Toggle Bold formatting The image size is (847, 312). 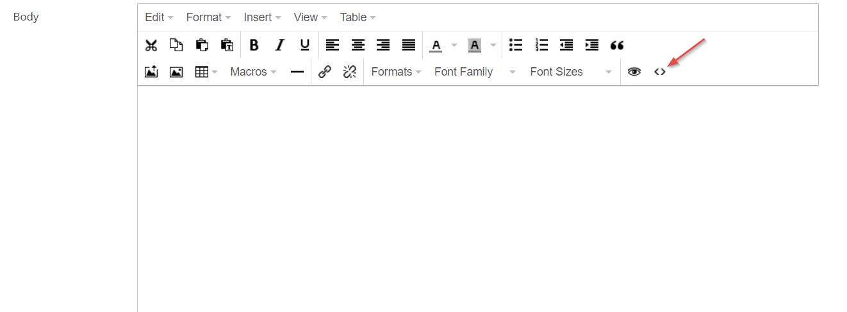click(x=254, y=45)
